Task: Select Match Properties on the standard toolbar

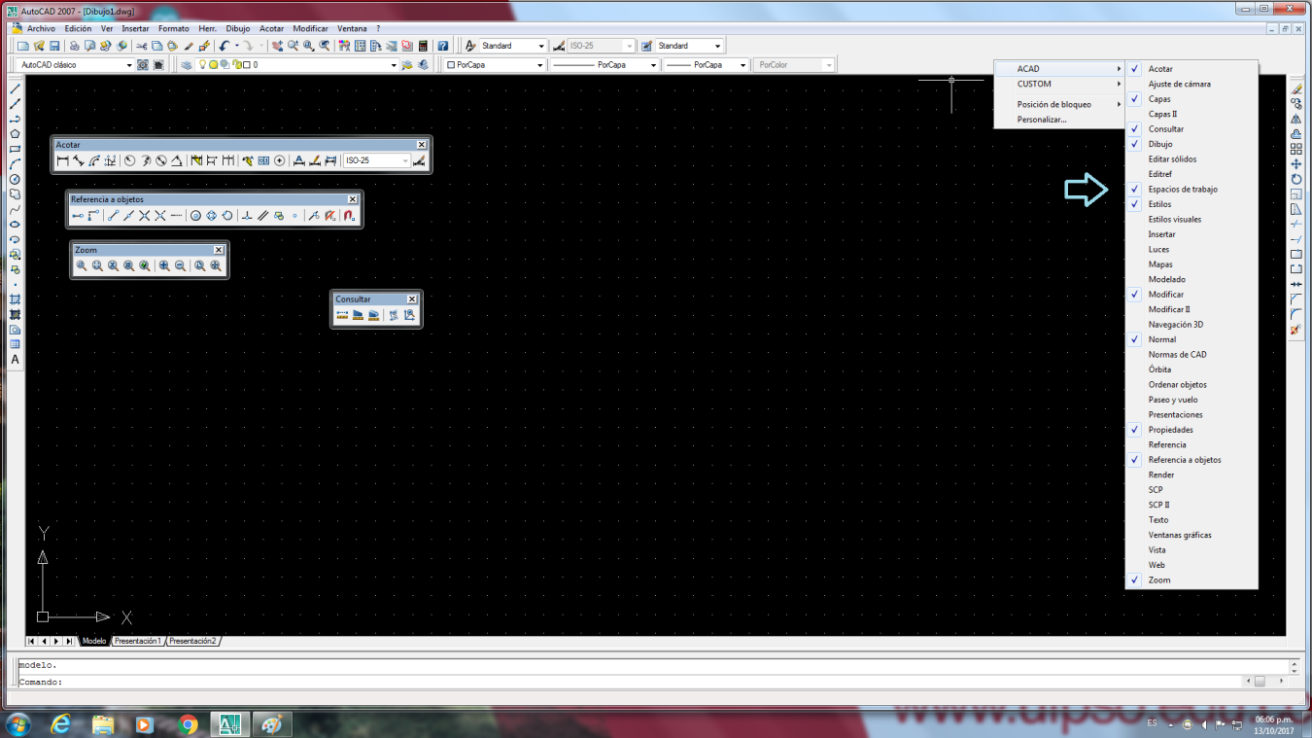Action: coord(187,45)
